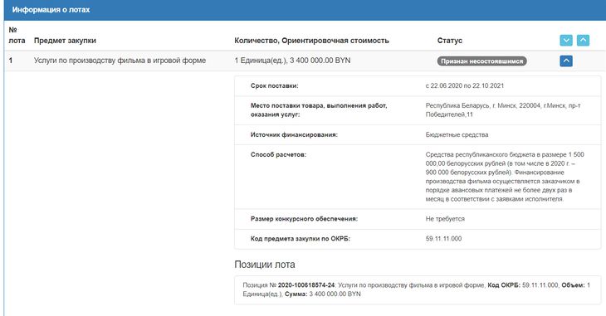Image resolution: width=606 pixels, height=316 pixels.
Task: Select delivery dates 'с 22.06.2020 по 22.10.2021'
Action: point(465,85)
